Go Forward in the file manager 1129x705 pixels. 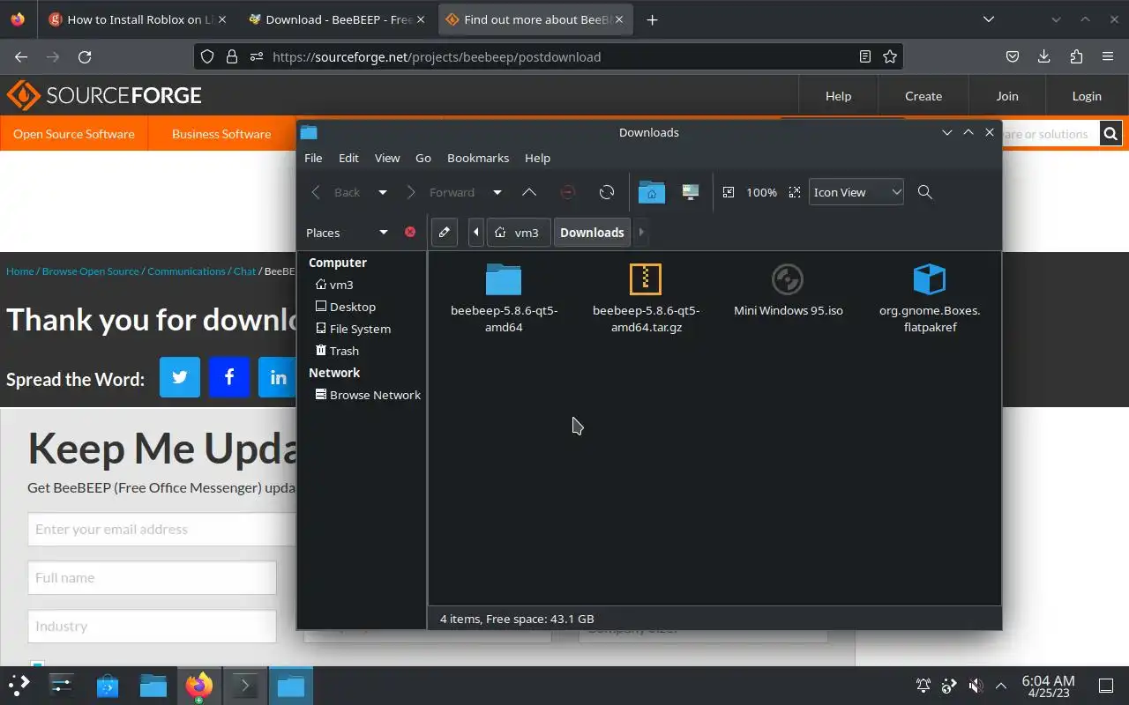pos(441,192)
